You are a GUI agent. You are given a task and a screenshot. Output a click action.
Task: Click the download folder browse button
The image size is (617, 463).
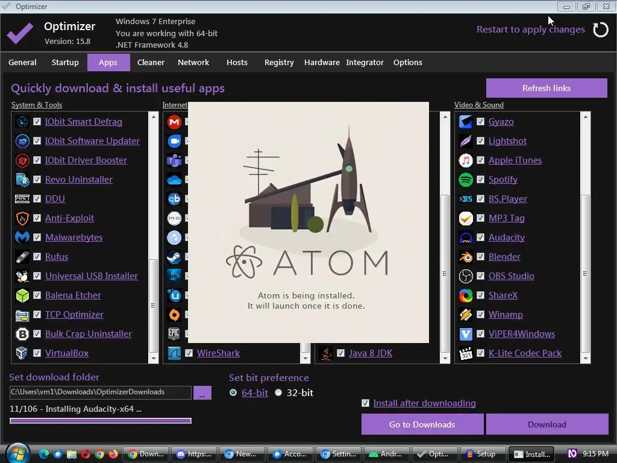[x=202, y=392]
